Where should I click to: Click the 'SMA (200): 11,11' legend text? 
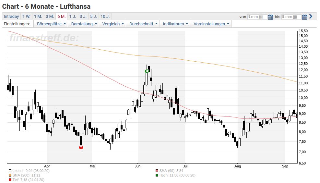26,175
